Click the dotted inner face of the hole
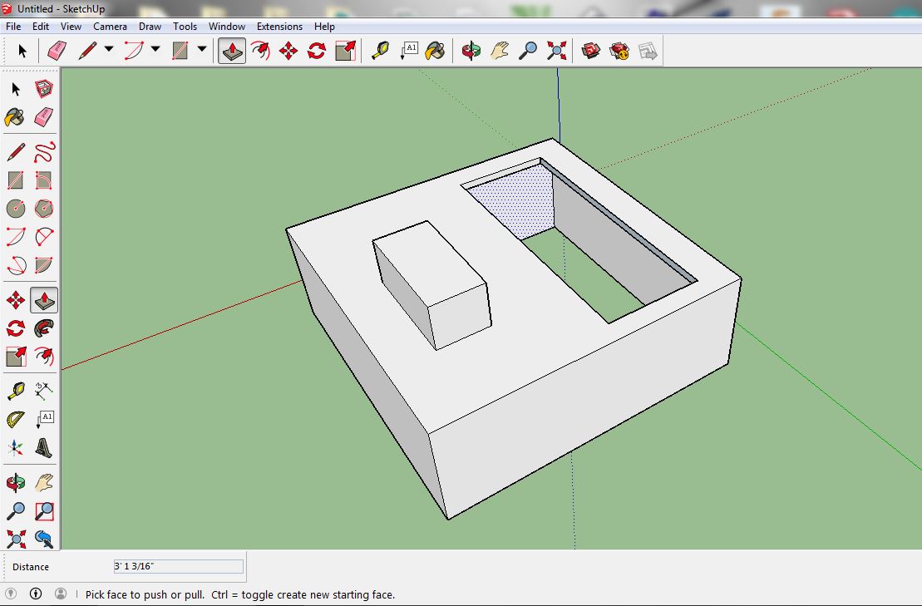Viewport: 922px width, 606px height. pyautogui.click(x=517, y=202)
